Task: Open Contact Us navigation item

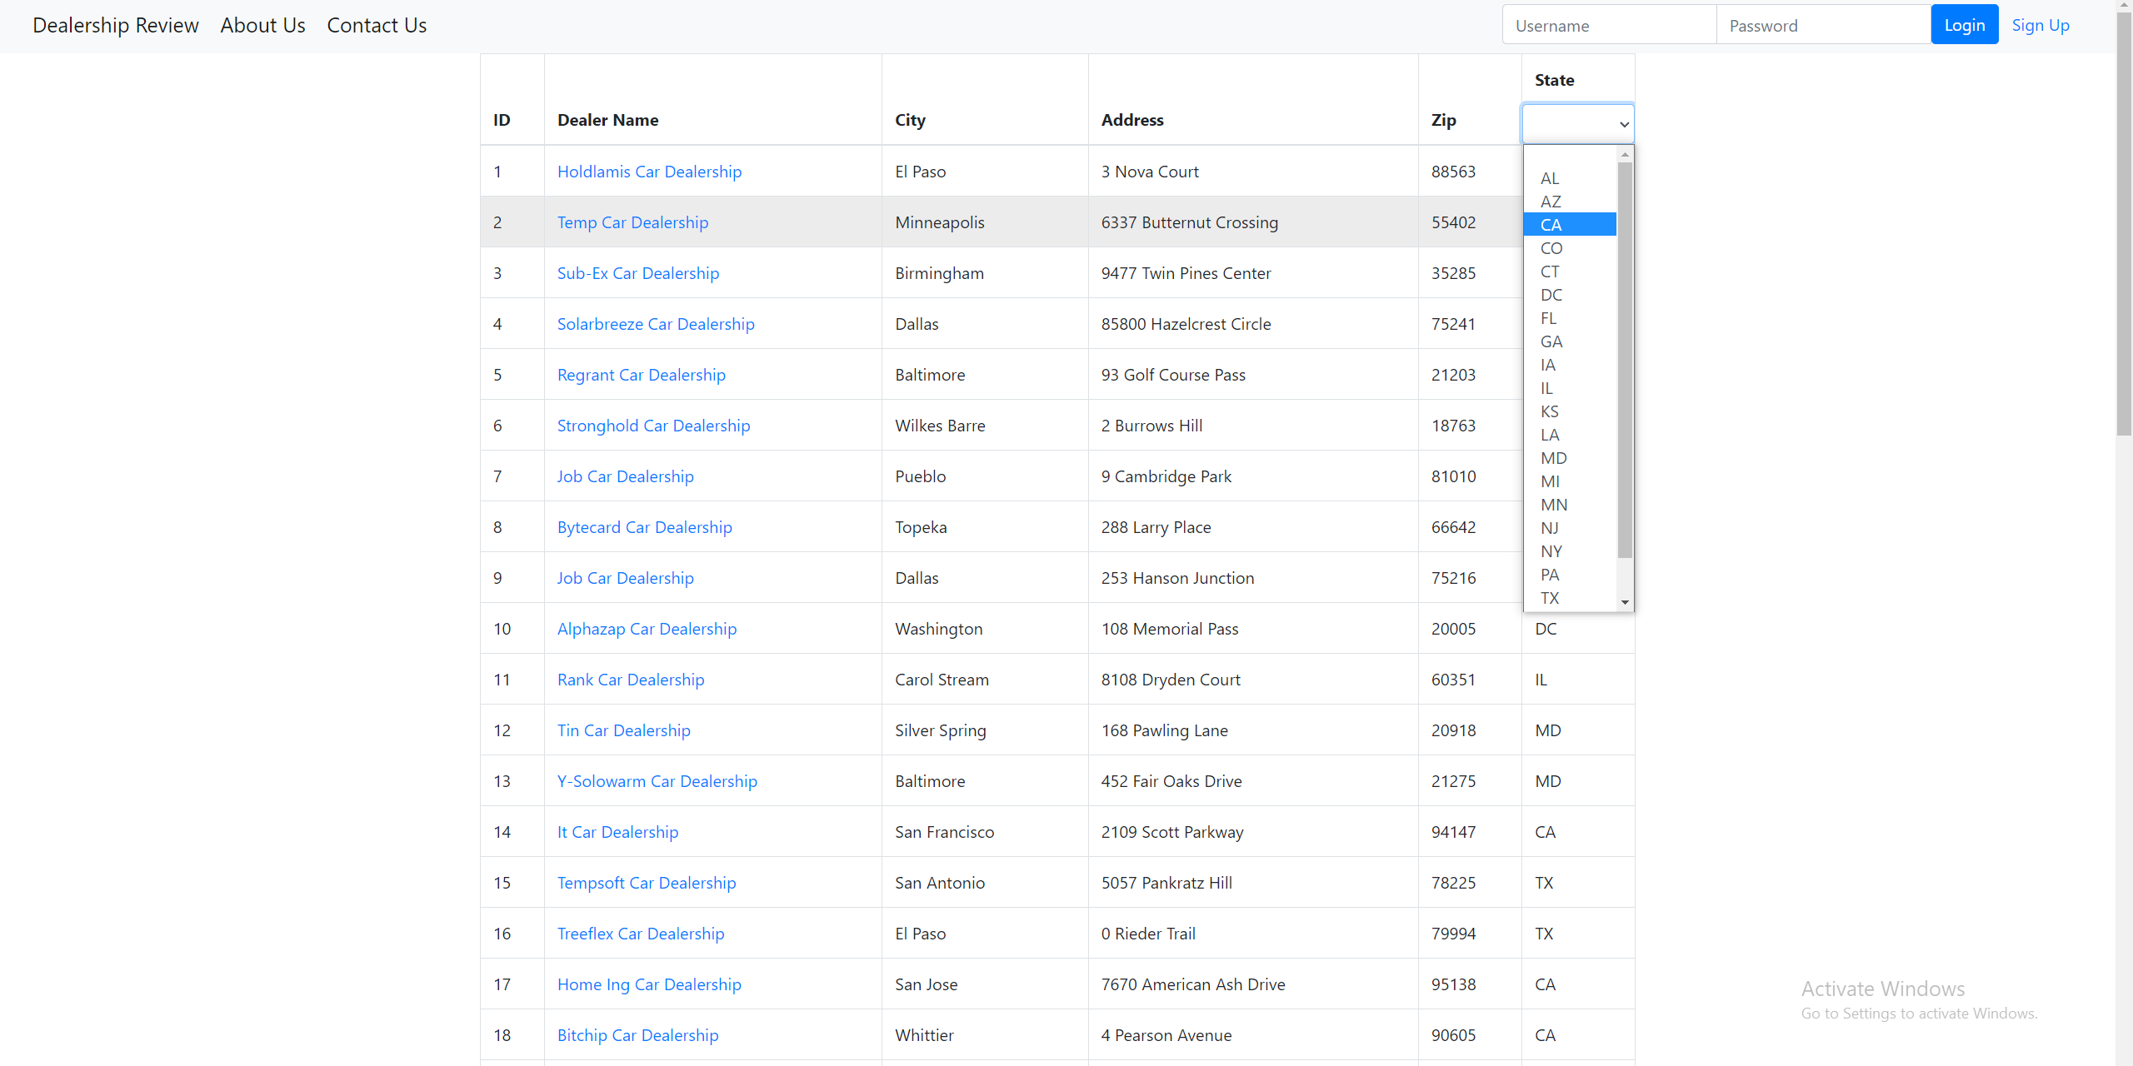Action: (377, 25)
